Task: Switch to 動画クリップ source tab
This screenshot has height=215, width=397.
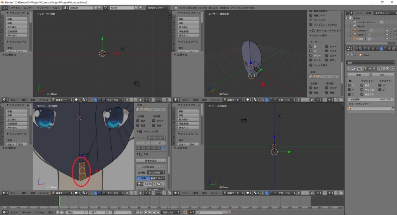Action: pyautogui.click(x=157, y=178)
